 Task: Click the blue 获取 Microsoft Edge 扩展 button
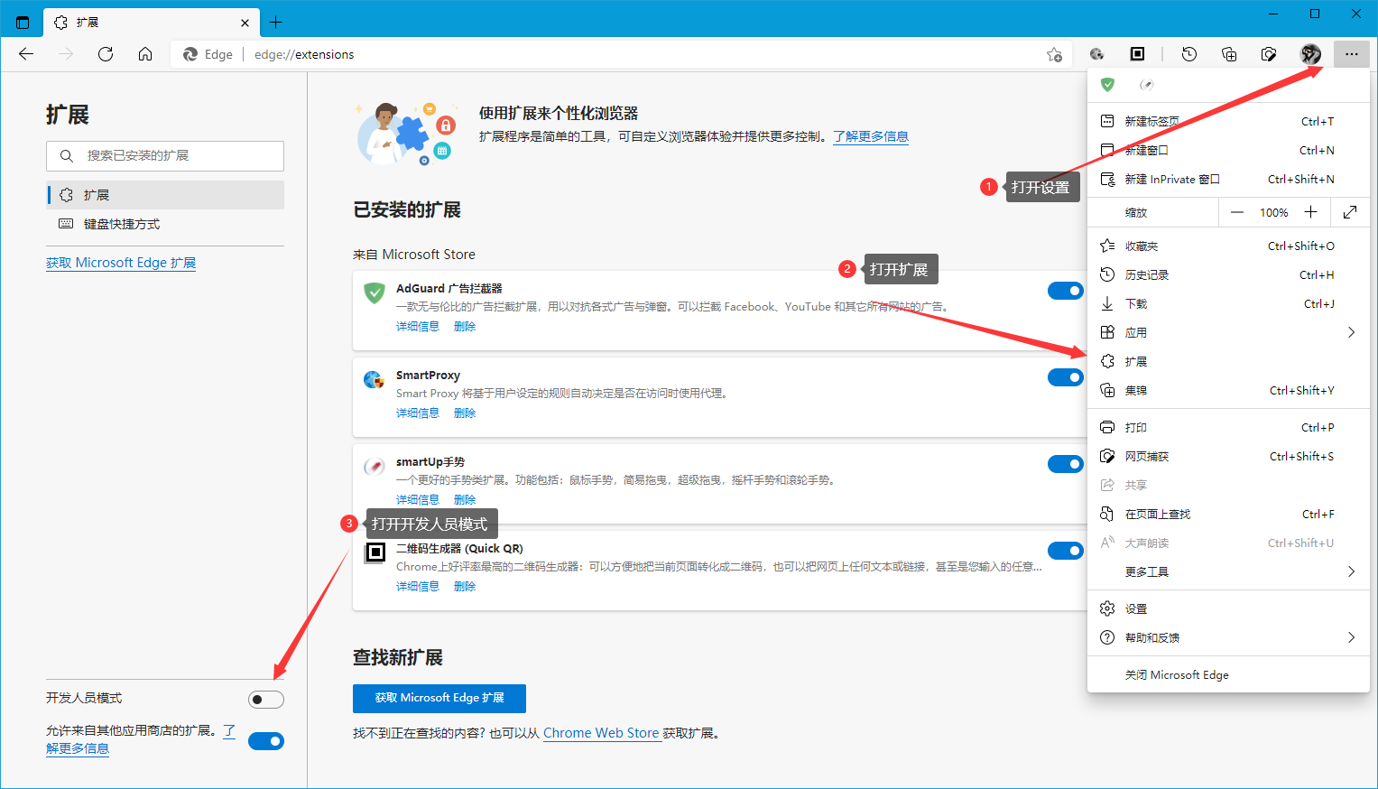click(439, 698)
